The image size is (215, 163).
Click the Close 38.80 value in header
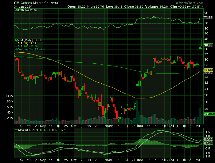pyautogui.click(x=134, y=6)
